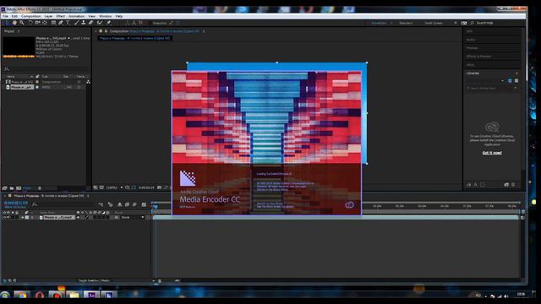Create a new composition from Project panel

(19, 188)
